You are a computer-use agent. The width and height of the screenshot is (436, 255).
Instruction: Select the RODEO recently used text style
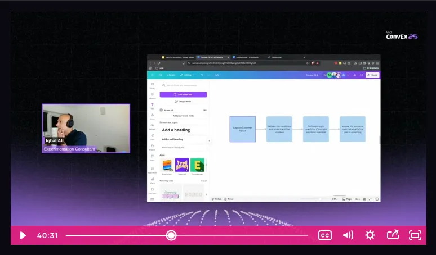click(193, 193)
